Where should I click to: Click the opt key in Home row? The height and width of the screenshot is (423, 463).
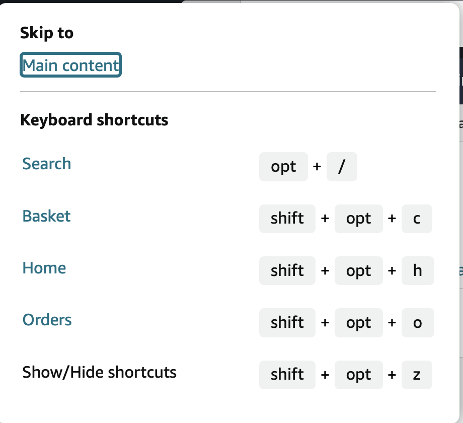(x=358, y=271)
